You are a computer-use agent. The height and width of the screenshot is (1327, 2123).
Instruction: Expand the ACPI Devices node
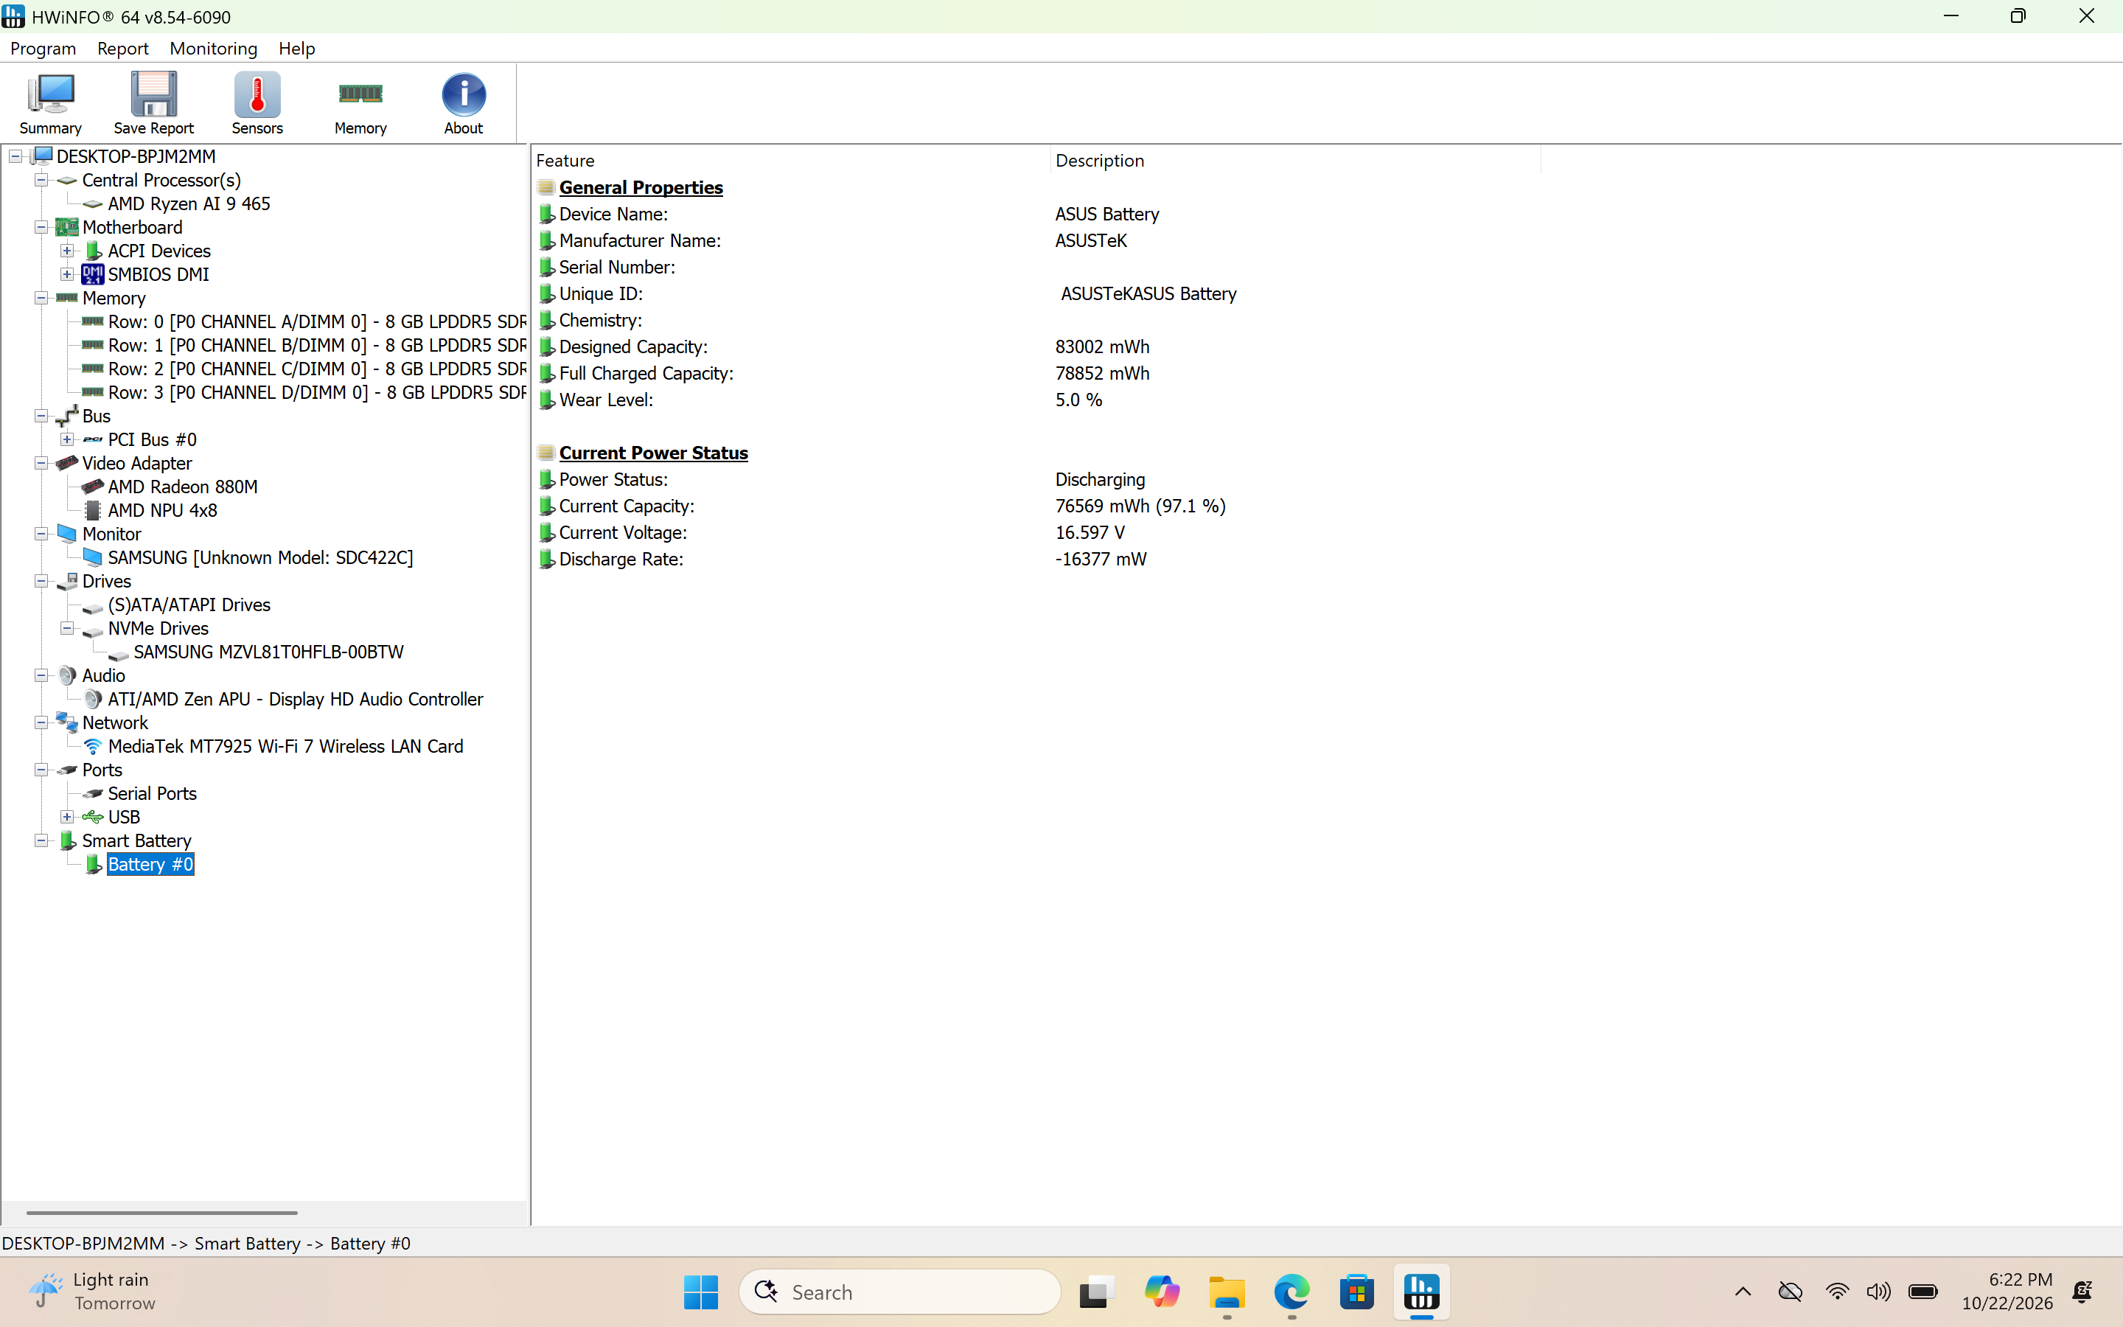click(66, 251)
